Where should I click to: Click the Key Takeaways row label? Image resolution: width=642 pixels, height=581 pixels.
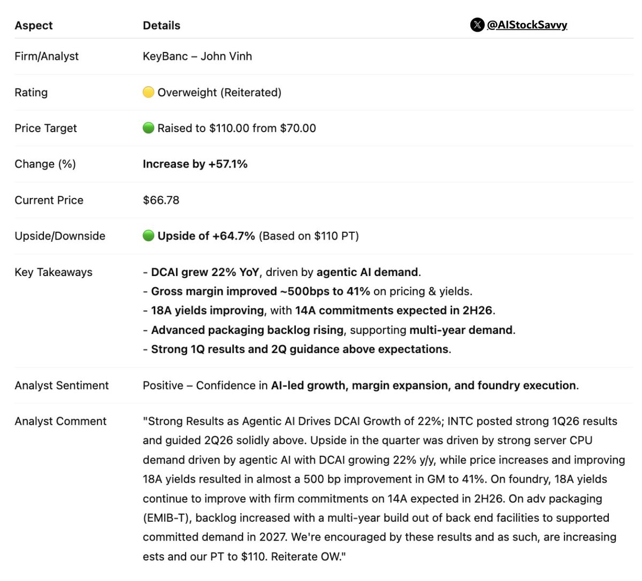[x=53, y=272]
